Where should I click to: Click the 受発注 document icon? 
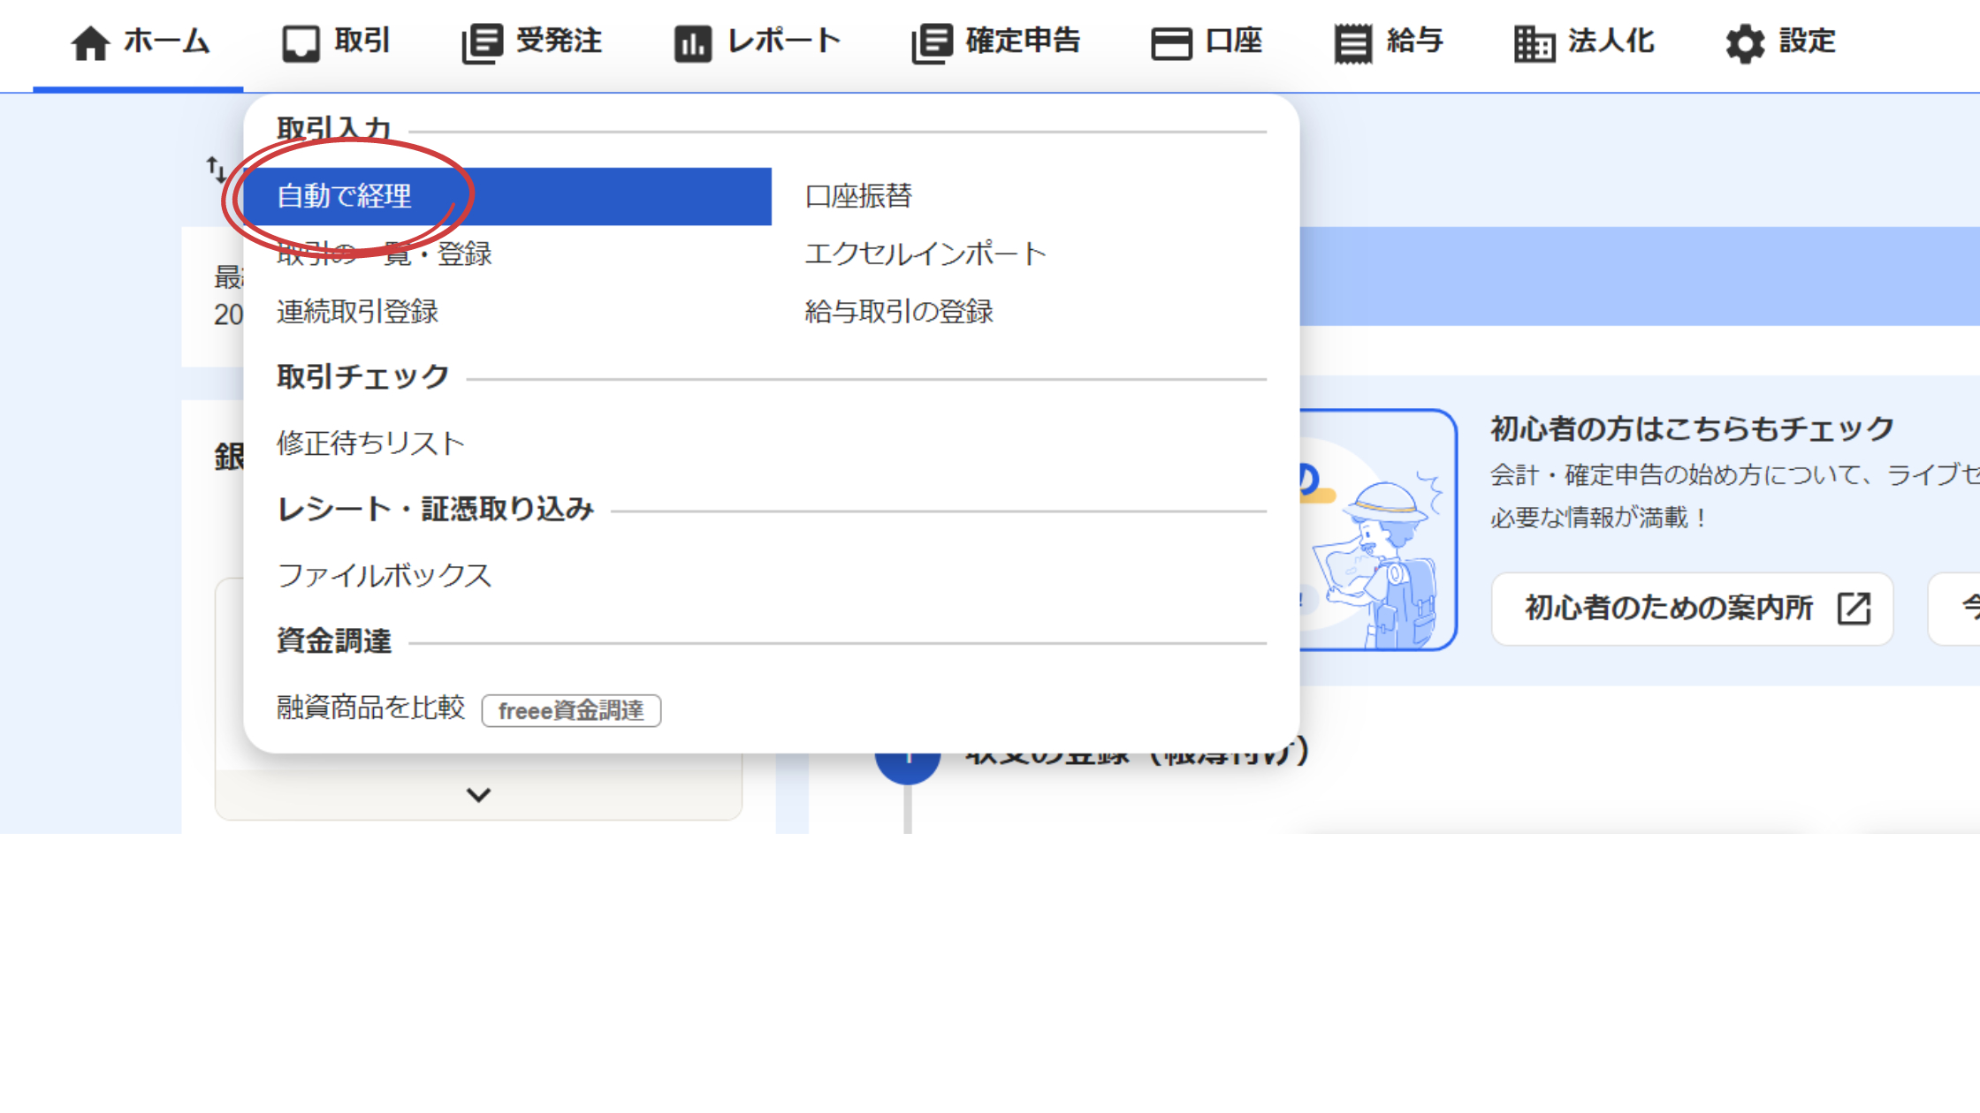click(482, 42)
